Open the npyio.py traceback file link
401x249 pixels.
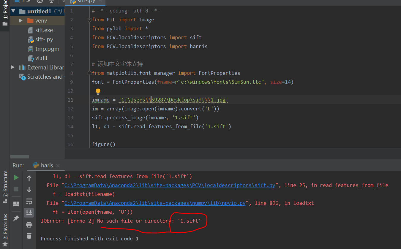click(x=155, y=203)
